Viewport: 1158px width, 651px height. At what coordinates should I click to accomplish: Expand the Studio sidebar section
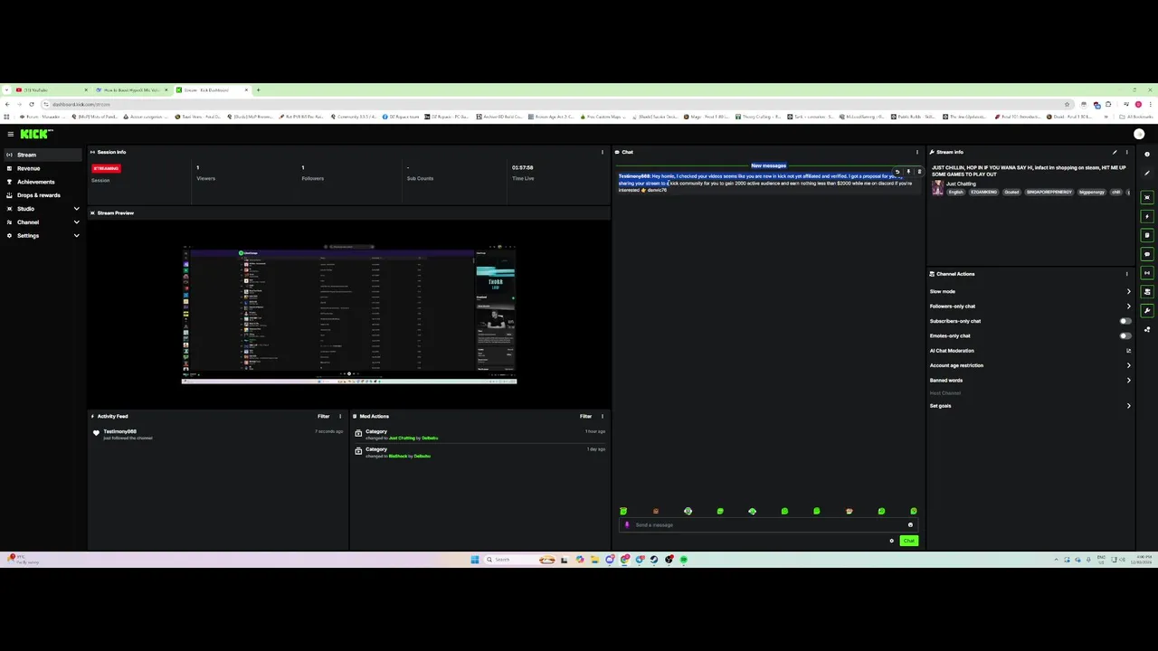pyautogui.click(x=43, y=209)
